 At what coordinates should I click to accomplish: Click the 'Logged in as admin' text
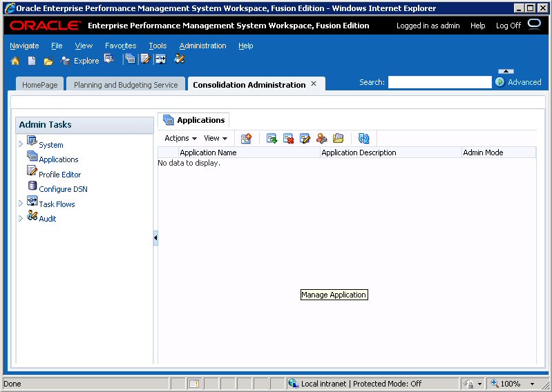pyautogui.click(x=428, y=26)
